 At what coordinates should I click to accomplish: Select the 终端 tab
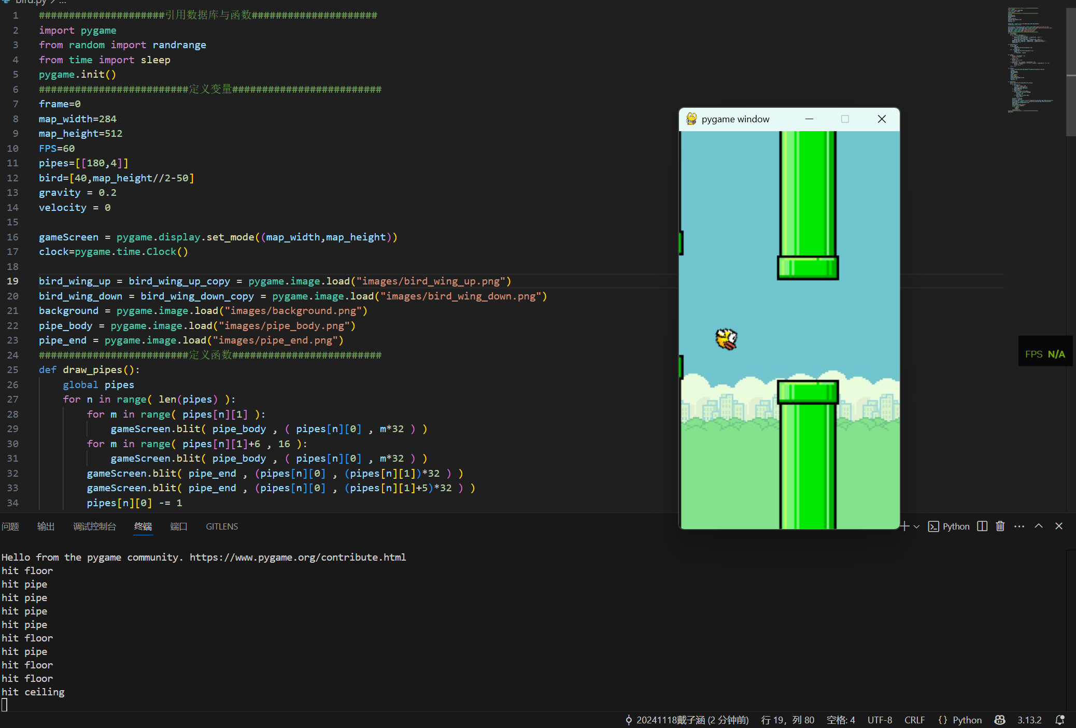pos(143,526)
